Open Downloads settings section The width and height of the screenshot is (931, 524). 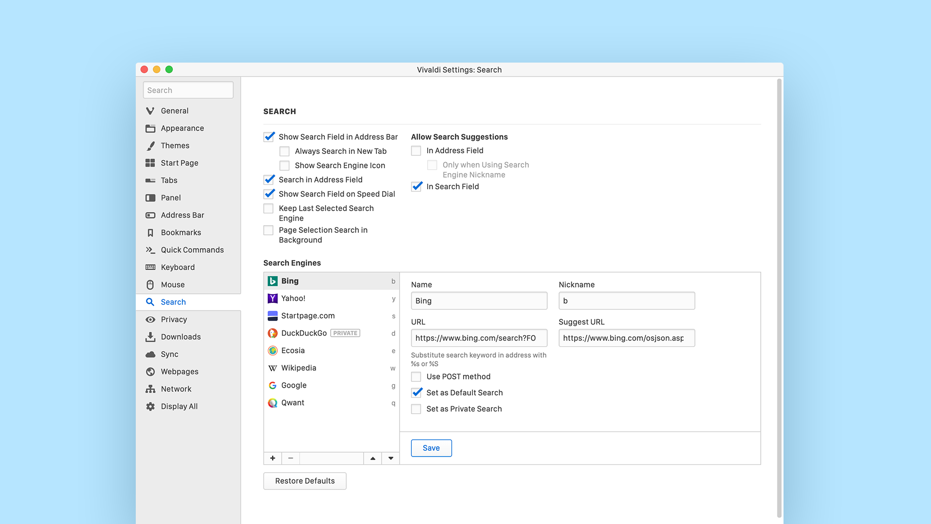click(x=181, y=336)
